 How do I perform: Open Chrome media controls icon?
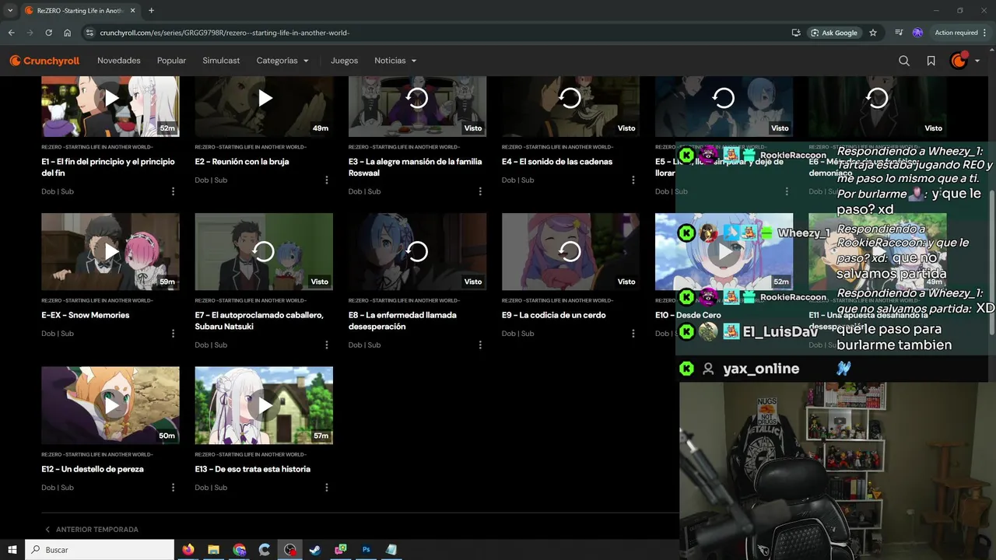[899, 33]
